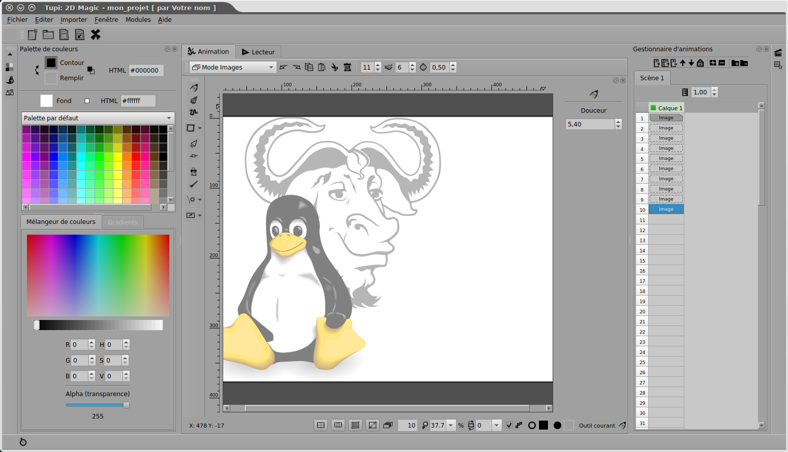Expand the Palette par défaut dropdown
Viewport: 788px width, 452px height.
coord(98,118)
